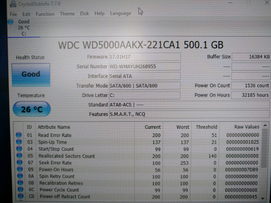Screen dimensions: 271x203
Task: Click the CrystalDiskInfo app icon in title bar
Action: tap(13, 4)
